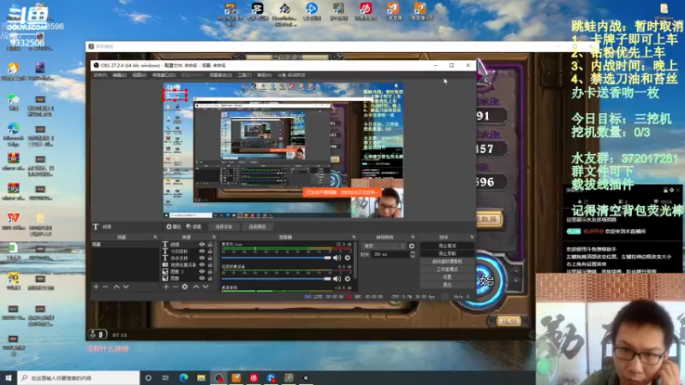The width and height of the screenshot is (685, 385).
Task: Hide the 今日目标 source with its eye icon
Action: point(202,252)
